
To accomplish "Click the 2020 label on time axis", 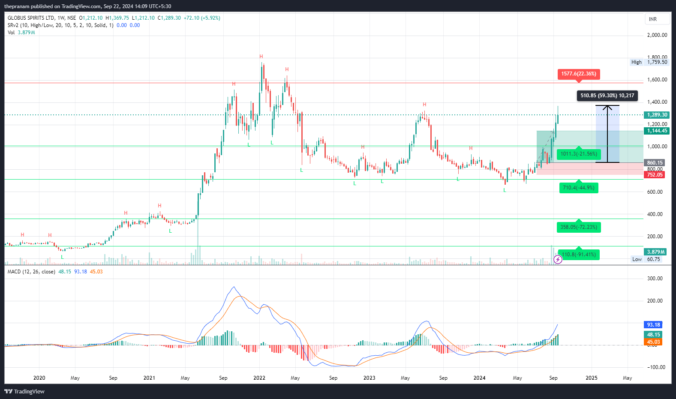I will point(39,378).
